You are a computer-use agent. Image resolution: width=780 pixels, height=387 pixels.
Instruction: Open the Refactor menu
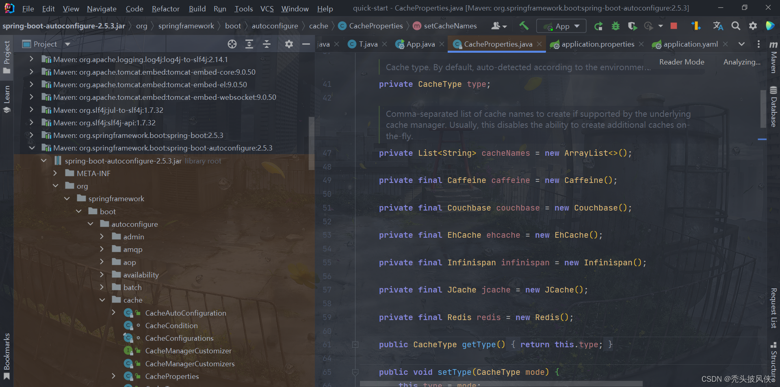(165, 9)
